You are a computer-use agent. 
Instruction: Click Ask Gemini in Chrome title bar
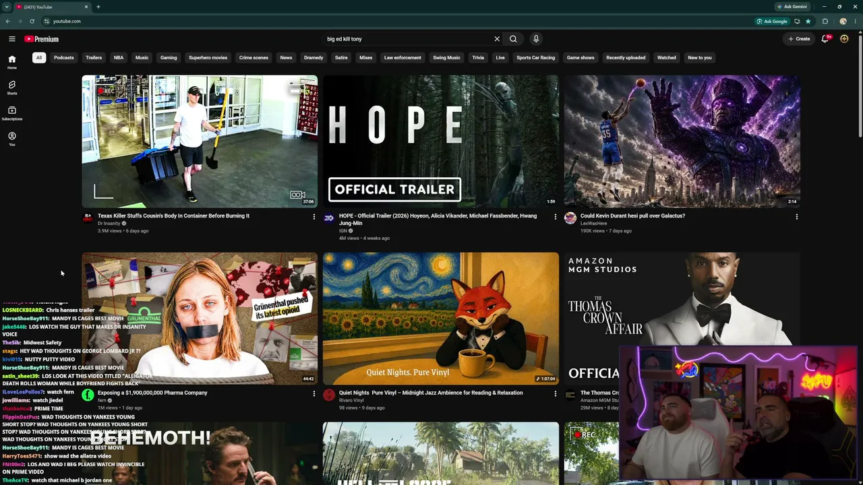[792, 7]
